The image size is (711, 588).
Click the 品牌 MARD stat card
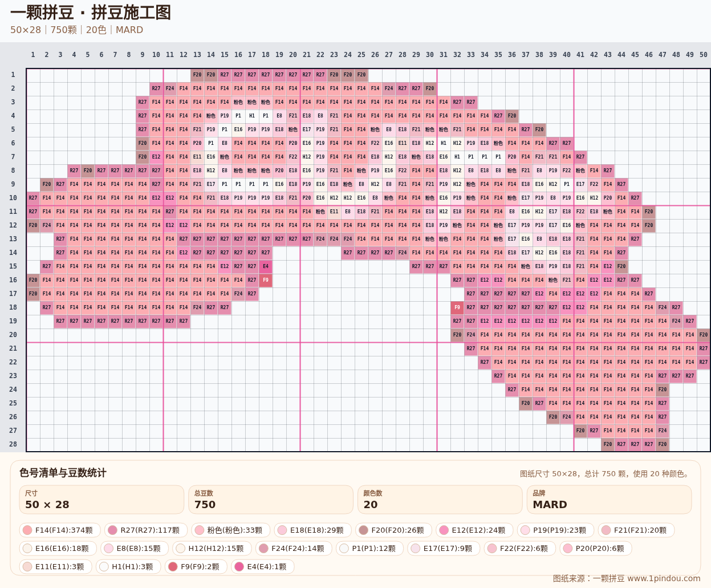click(609, 500)
